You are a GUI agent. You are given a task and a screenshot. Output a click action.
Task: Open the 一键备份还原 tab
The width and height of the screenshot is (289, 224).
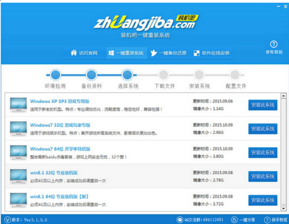[x=168, y=53]
